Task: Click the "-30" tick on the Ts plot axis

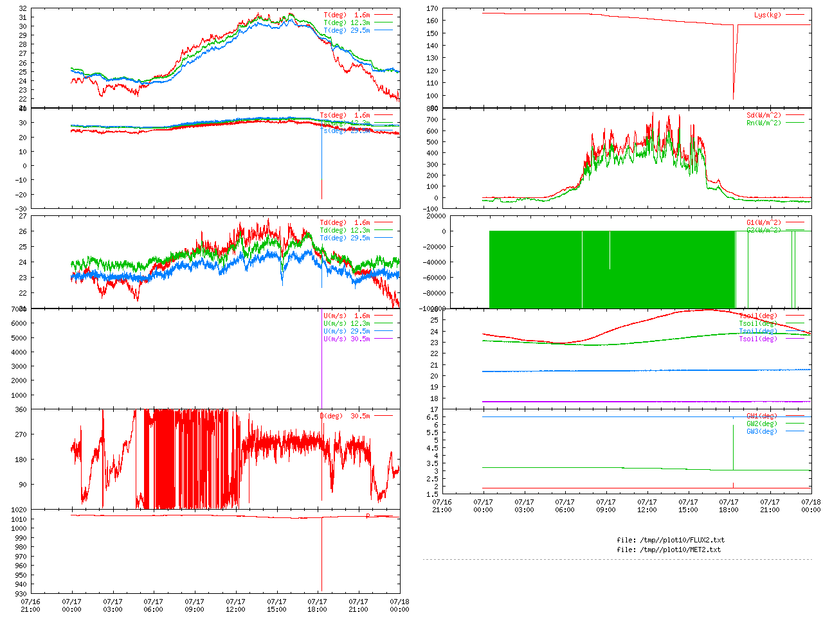Action: [21, 209]
